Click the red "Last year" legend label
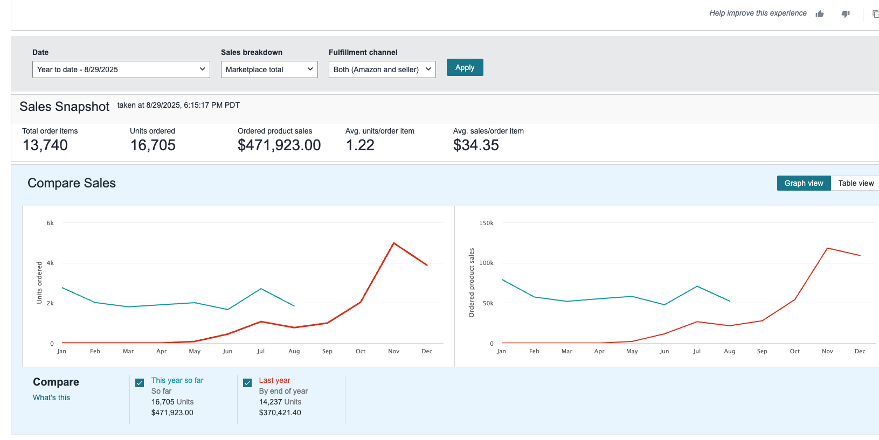Screen dimensions: 879x440 pos(274,380)
